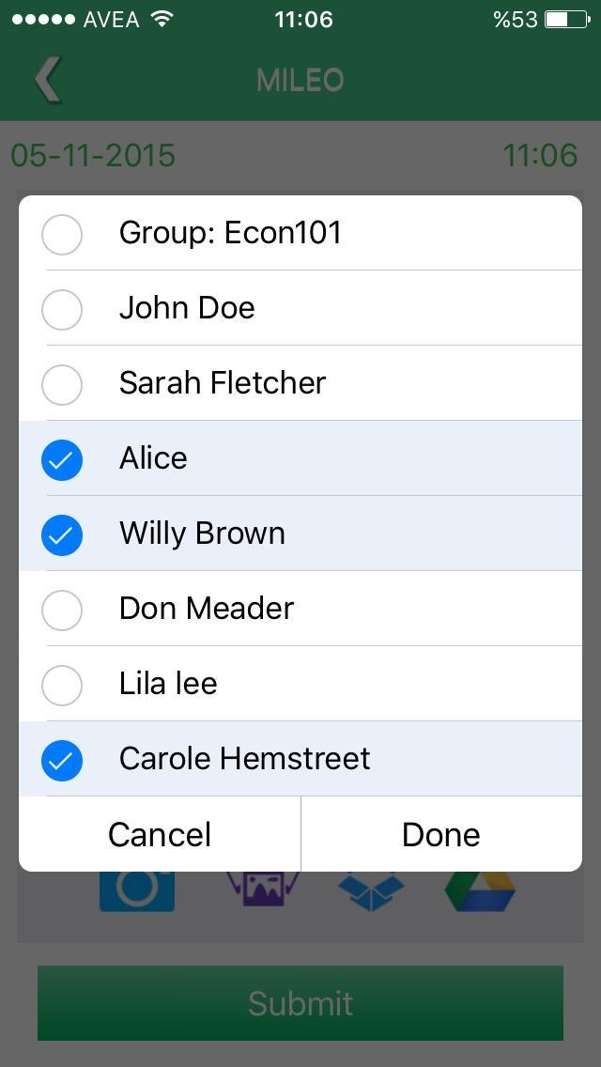601x1067 pixels.
Task: Select the Group: Econ101 checkbox
Action: click(x=62, y=234)
